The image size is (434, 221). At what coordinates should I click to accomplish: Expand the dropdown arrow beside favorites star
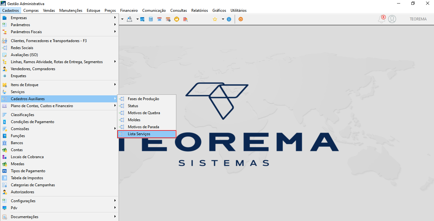click(x=223, y=19)
